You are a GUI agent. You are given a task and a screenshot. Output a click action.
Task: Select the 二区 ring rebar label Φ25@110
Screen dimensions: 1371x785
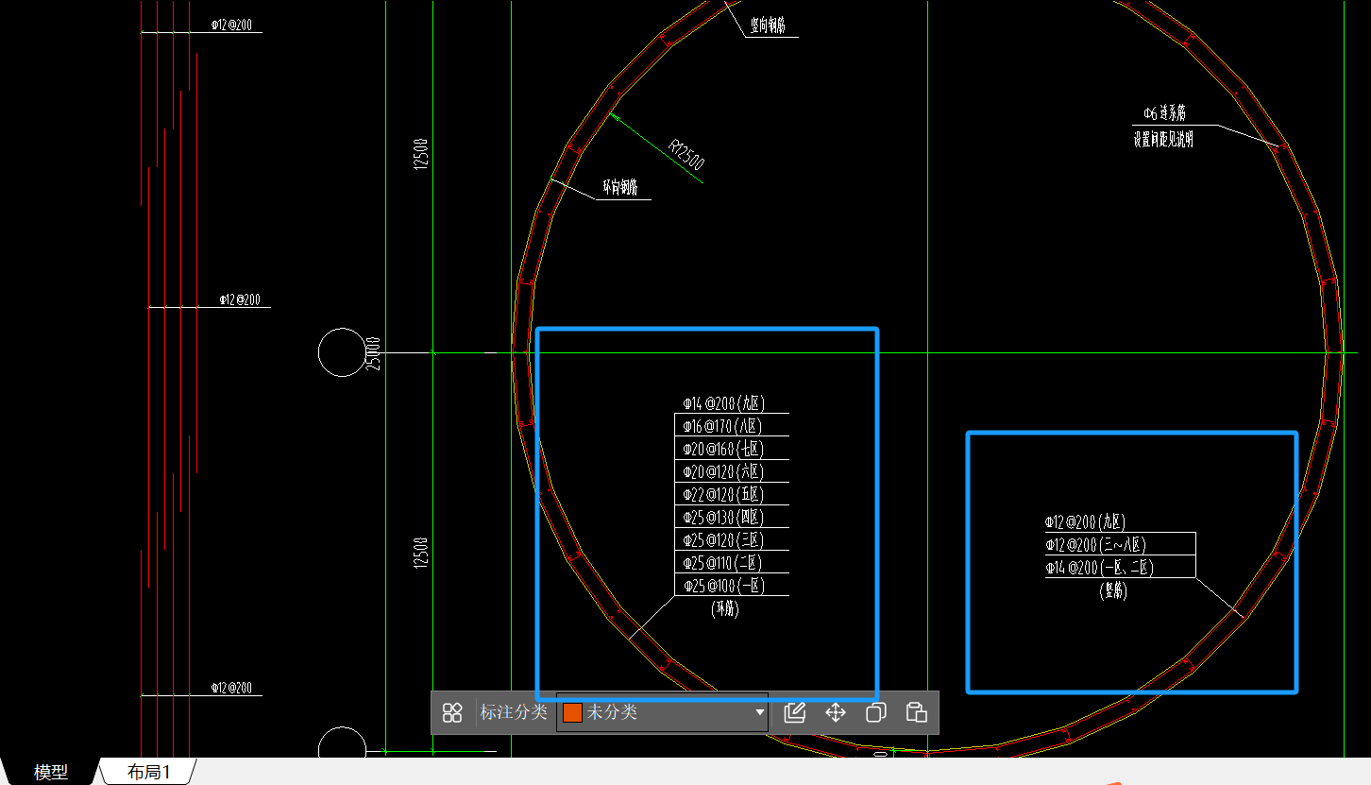coord(723,563)
